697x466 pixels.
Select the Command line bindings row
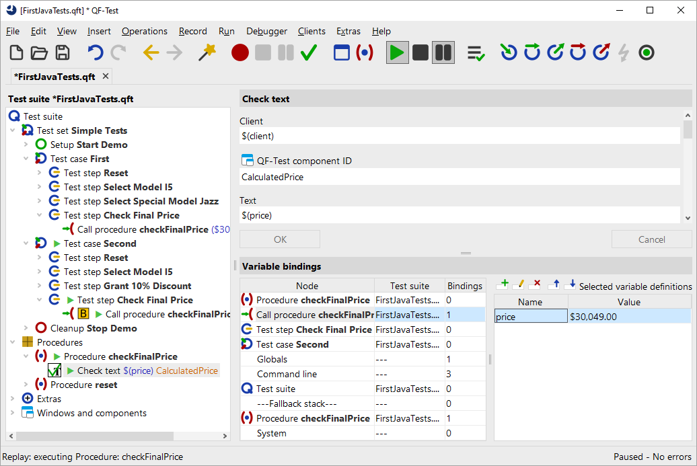[x=363, y=374]
